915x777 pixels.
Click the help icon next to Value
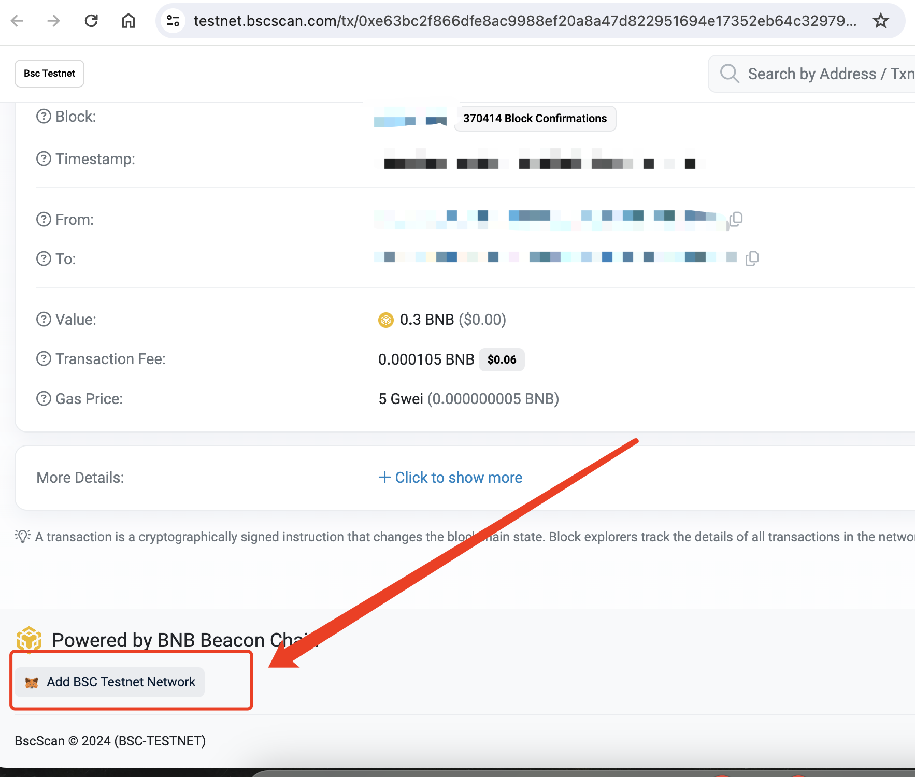click(44, 320)
